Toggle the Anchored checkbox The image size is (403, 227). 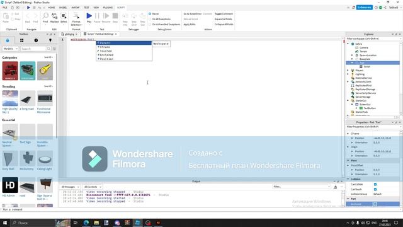click(x=375, y=204)
